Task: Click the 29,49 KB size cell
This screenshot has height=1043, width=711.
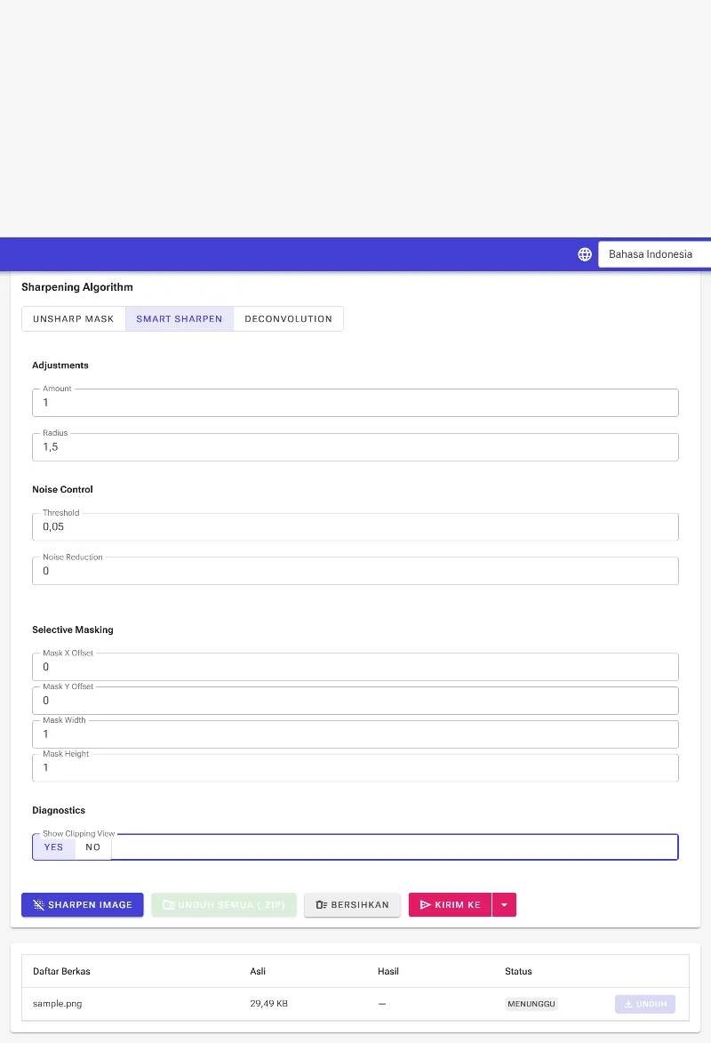Action: [268, 1004]
